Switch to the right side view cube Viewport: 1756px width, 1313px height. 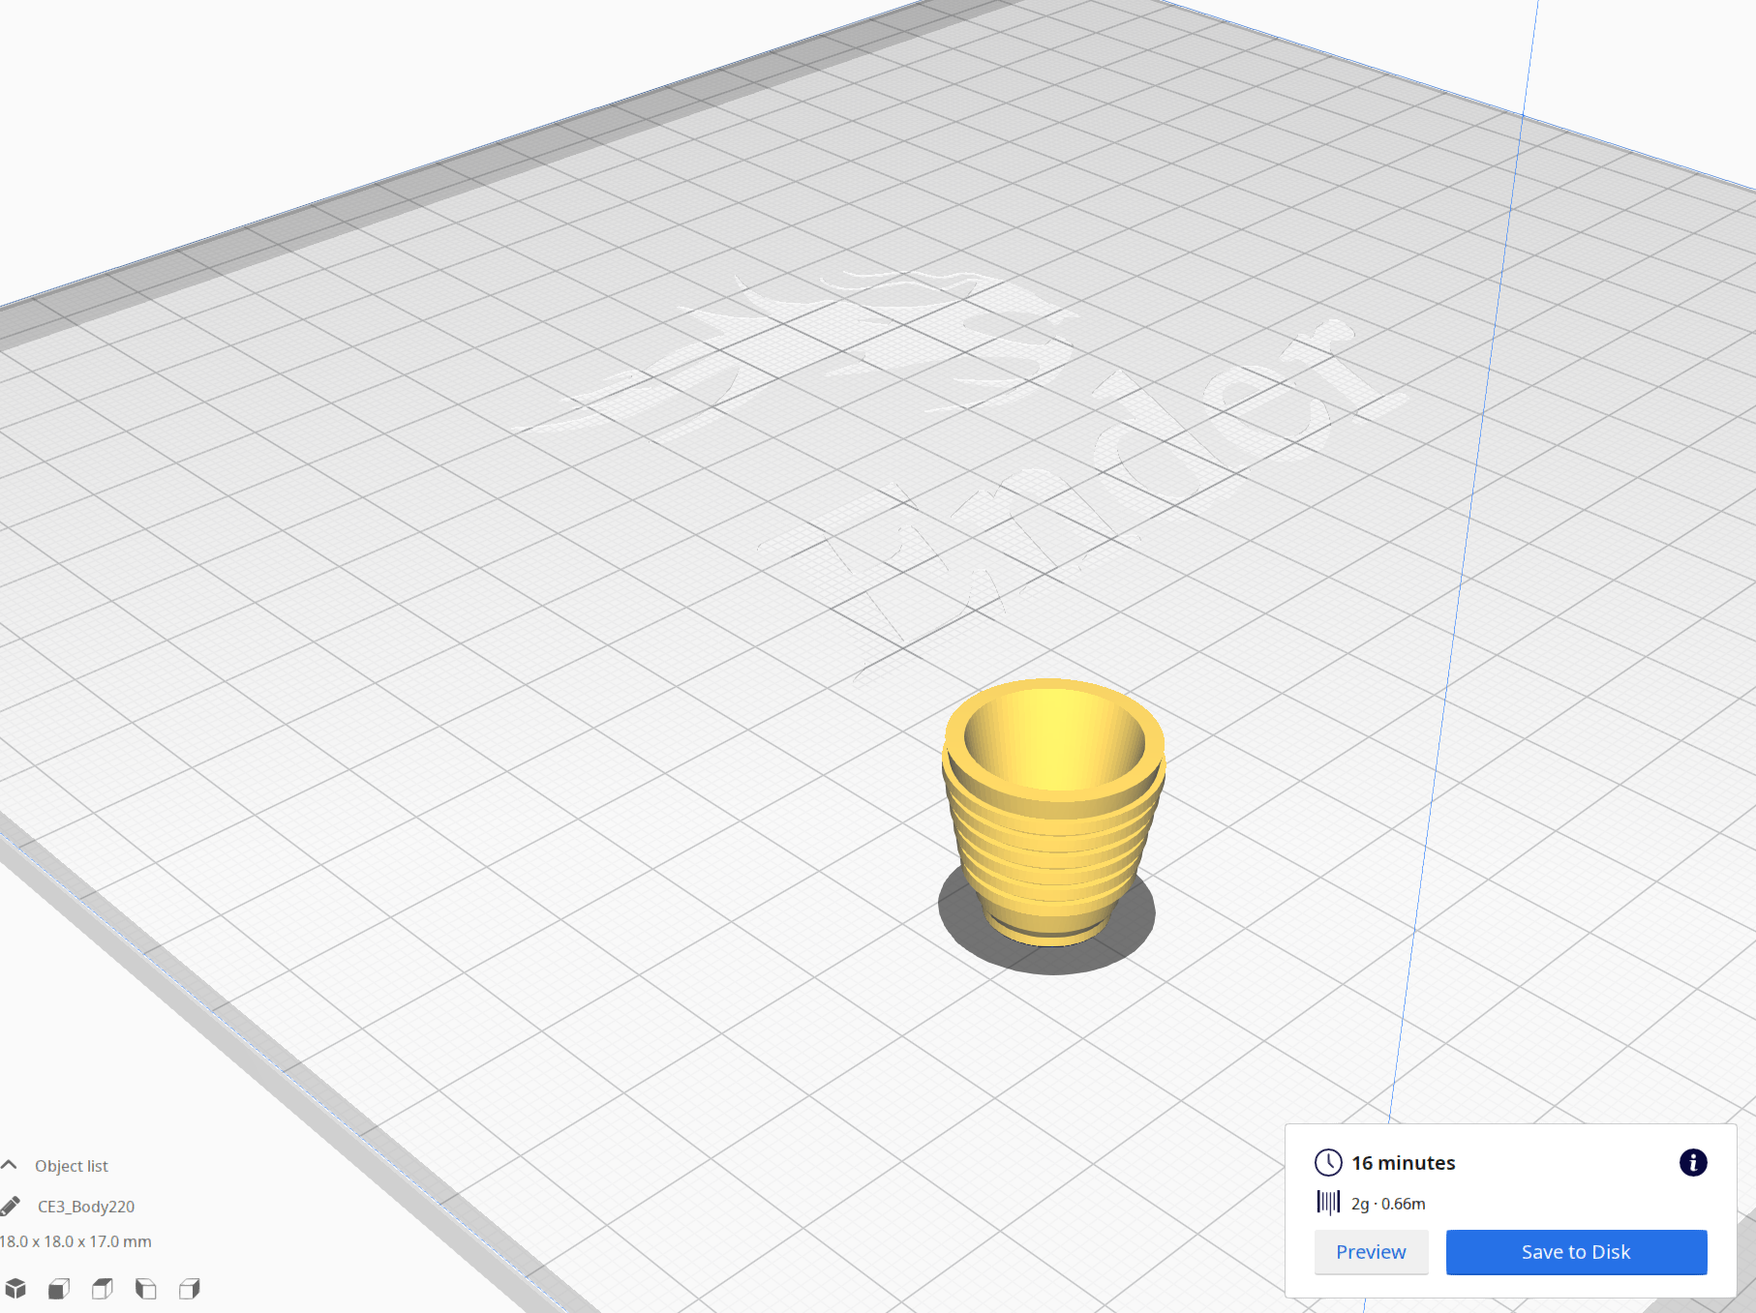190,1288
